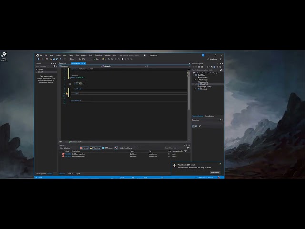Click the Solution Explorer refresh icon
The height and width of the screenshot is (229, 305).
click(214, 67)
